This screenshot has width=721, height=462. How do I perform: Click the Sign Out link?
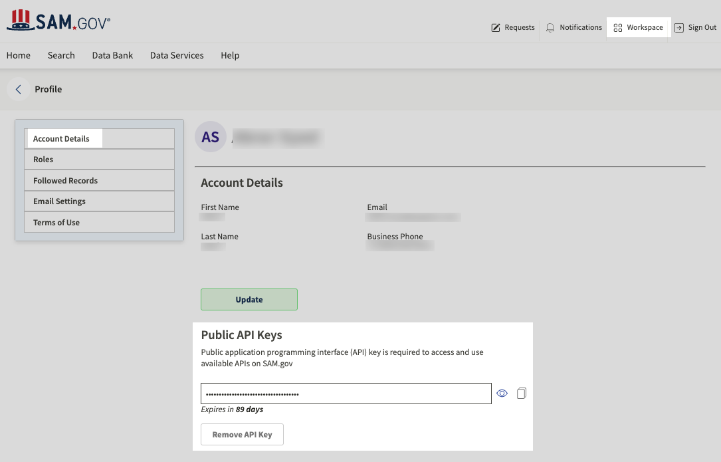[x=702, y=28]
